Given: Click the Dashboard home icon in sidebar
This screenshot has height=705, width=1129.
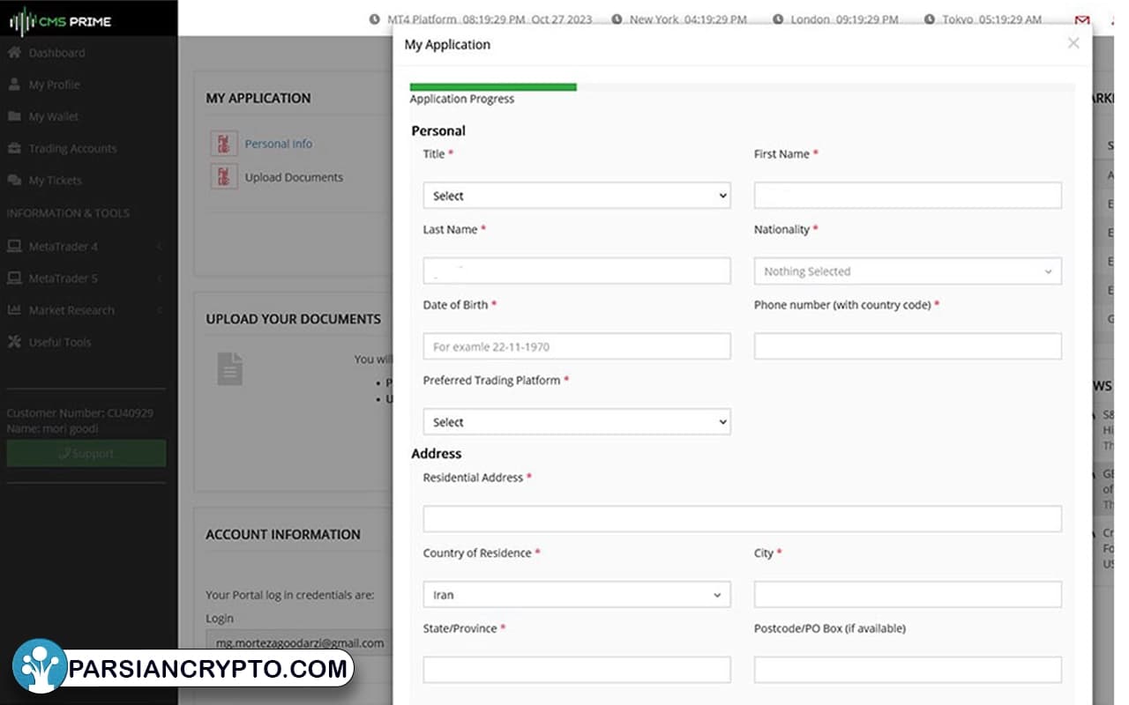Looking at the screenshot, I should [14, 53].
